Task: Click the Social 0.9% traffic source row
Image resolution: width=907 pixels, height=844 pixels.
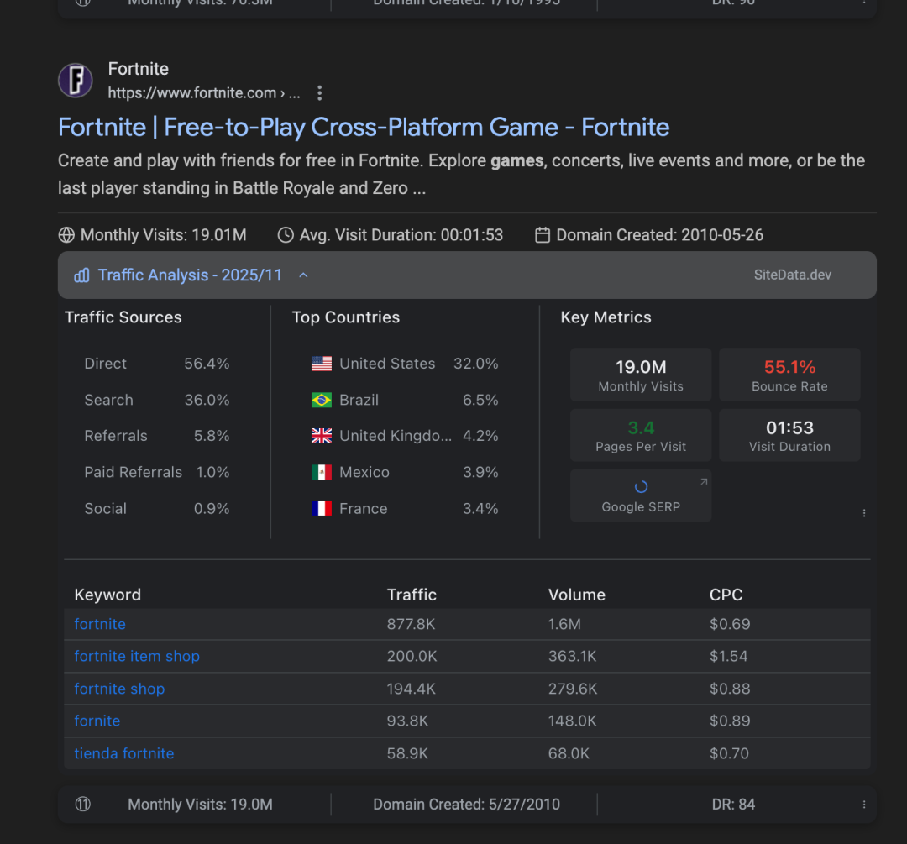Action: [x=157, y=508]
